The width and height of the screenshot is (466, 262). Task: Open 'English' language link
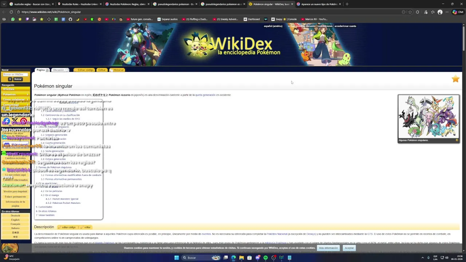coord(15,220)
